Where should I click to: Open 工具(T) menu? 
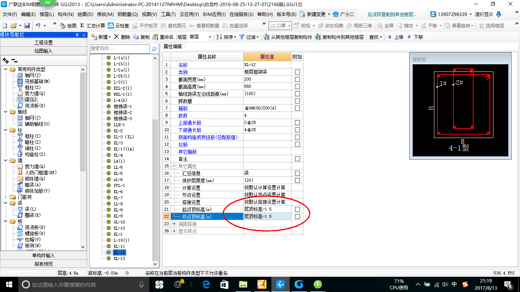click(168, 14)
